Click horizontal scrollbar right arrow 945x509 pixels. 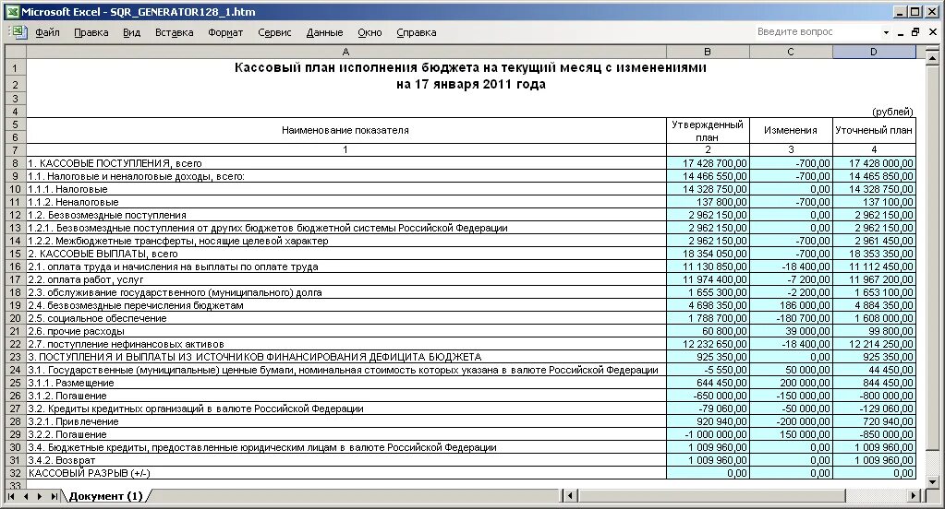[x=915, y=496]
